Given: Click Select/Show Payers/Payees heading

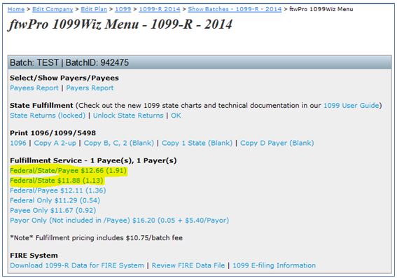Looking at the screenshot, I should tap(64, 78).
